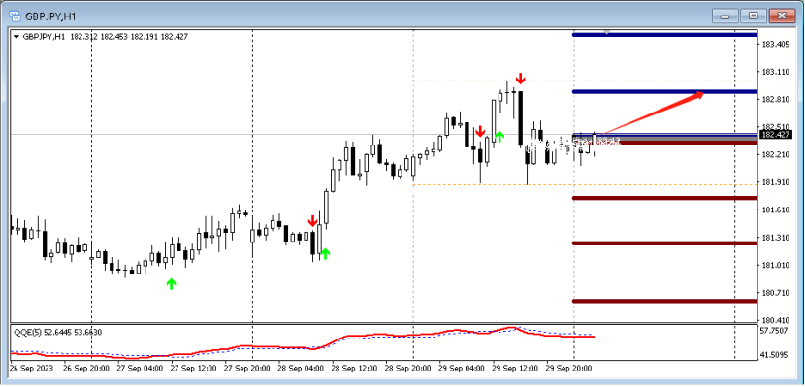Select the lowest dark red support line near 180.710
This screenshot has width=805, height=387.
(x=664, y=301)
